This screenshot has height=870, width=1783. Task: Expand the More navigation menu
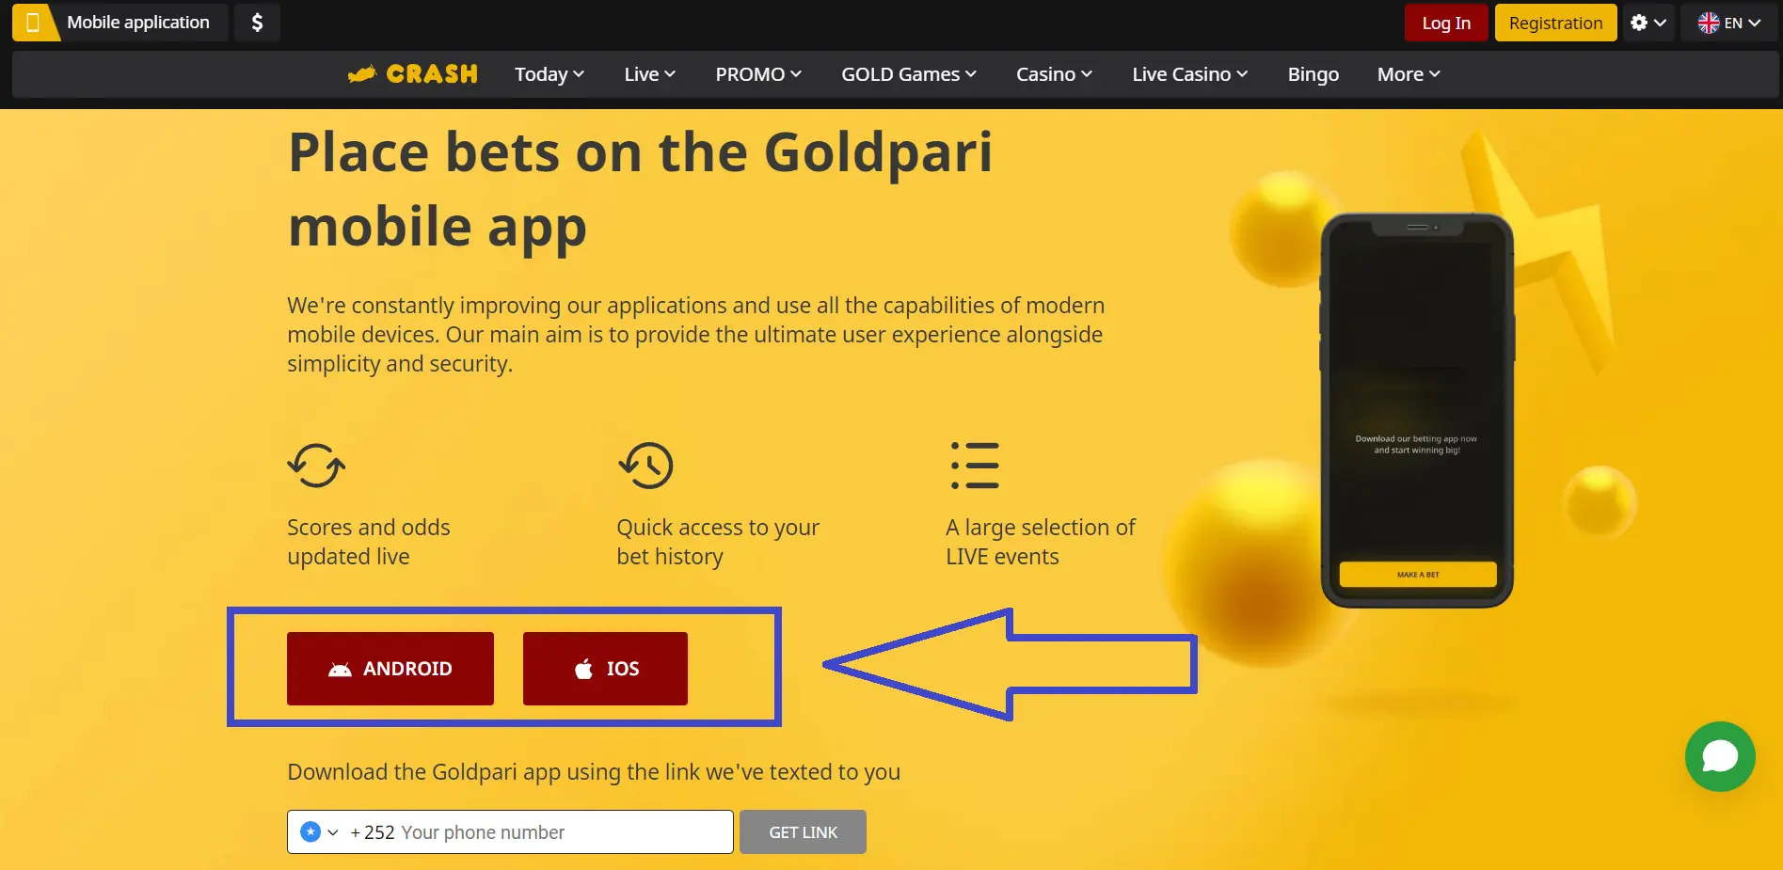[1407, 73]
